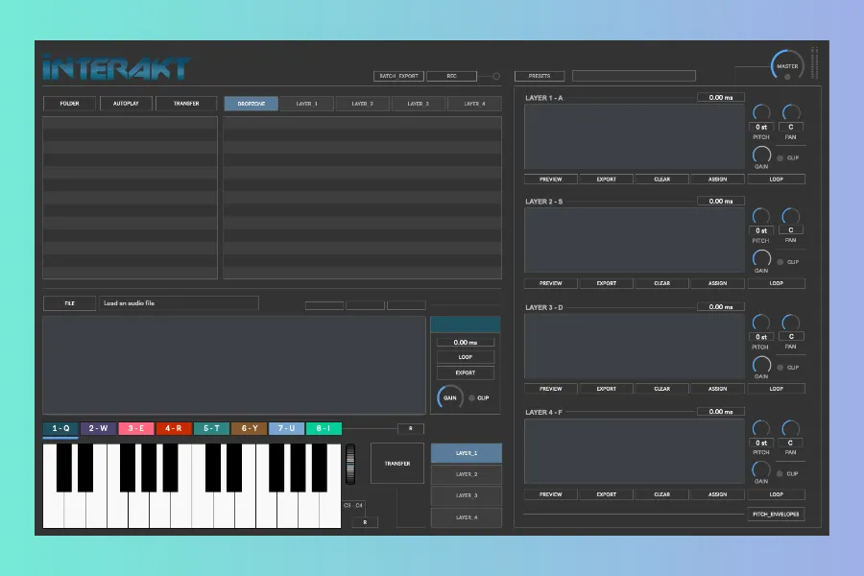Select Layer_3 in the transfer target list
The height and width of the screenshot is (576, 864).
click(467, 495)
